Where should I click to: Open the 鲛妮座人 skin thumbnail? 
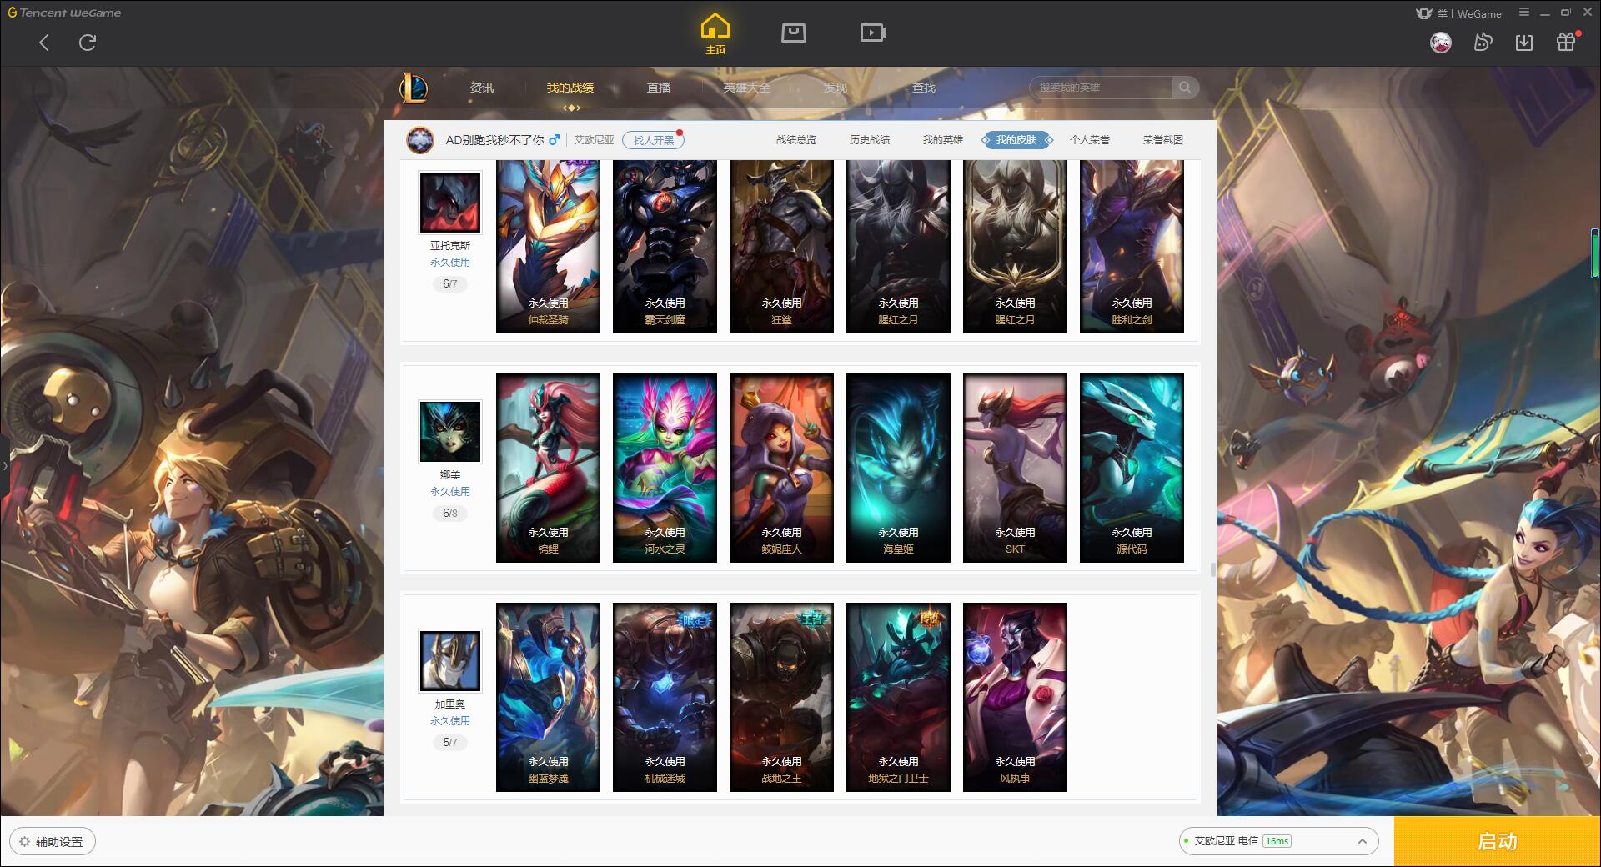(781, 468)
